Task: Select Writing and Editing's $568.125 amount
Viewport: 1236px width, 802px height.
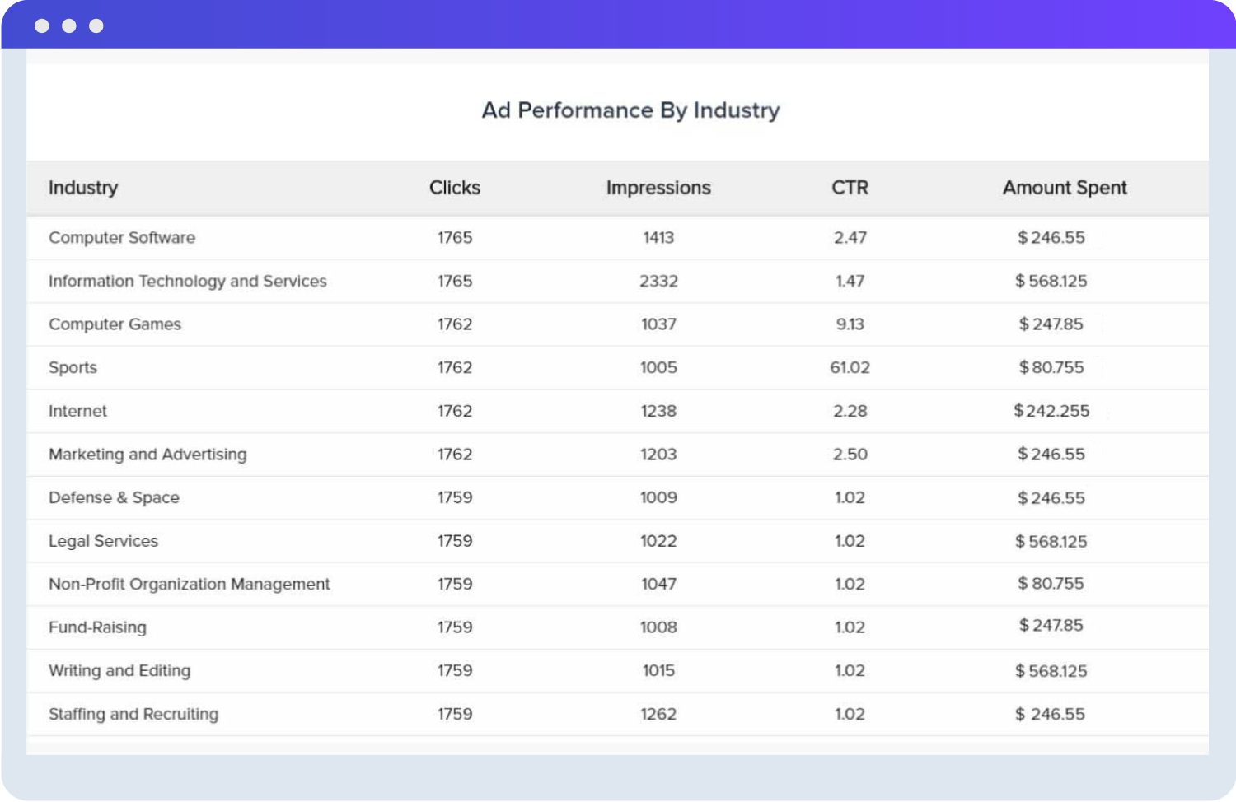Action: 1051,672
